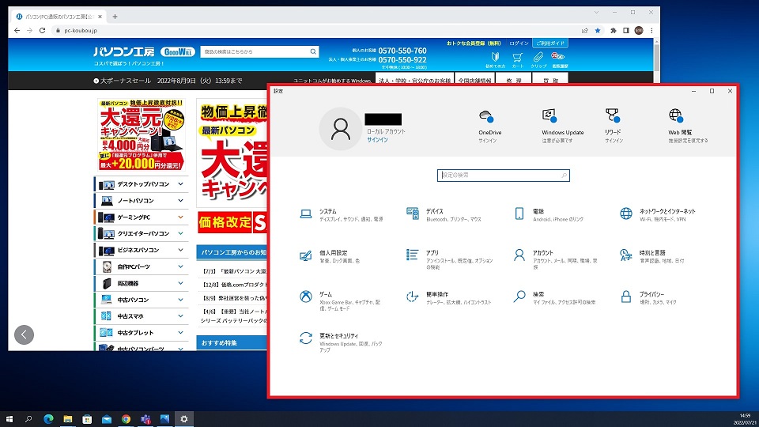Open the shopping cart カート icon
Image resolution: width=759 pixels, height=427 pixels.
(x=517, y=60)
